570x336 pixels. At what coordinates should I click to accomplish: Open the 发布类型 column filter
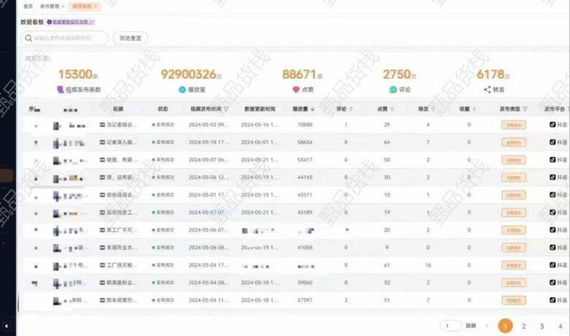pyautogui.click(x=525, y=109)
